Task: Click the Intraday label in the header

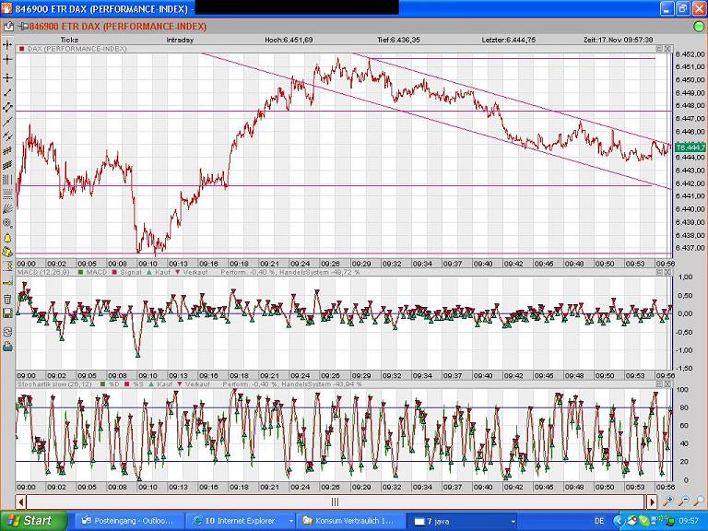Action: 180,40
